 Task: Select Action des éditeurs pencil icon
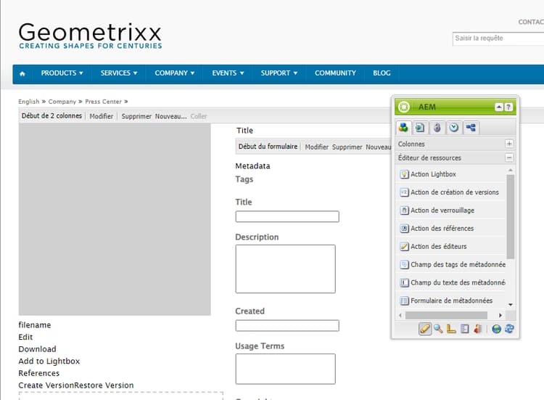404,247
